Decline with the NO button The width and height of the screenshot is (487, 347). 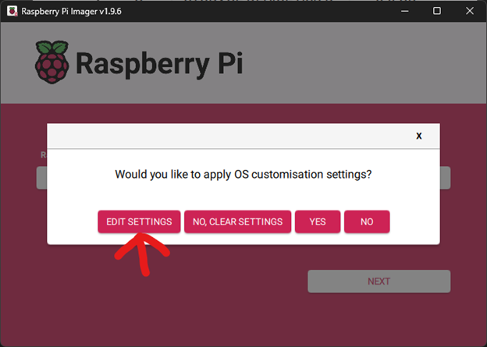(x=367, y=221)
